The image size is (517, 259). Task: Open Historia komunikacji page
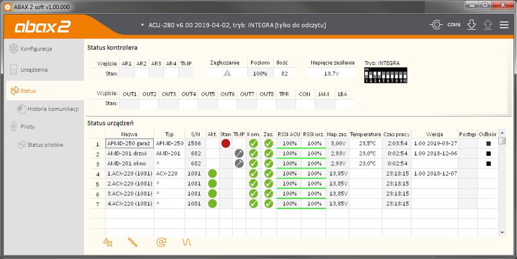pyautogui.click(x=53, y=109)
